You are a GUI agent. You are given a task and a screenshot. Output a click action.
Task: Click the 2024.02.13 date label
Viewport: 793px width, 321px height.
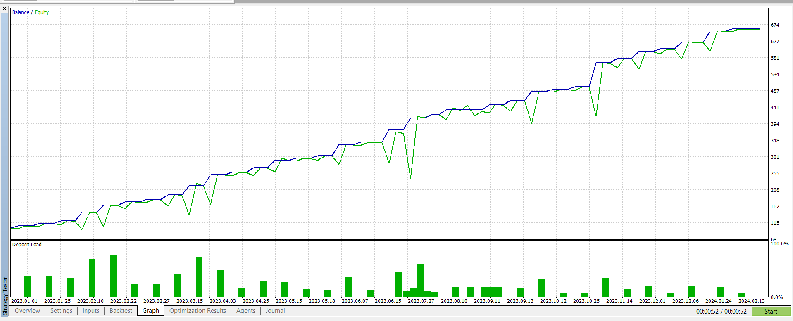[x=751, y=301]
